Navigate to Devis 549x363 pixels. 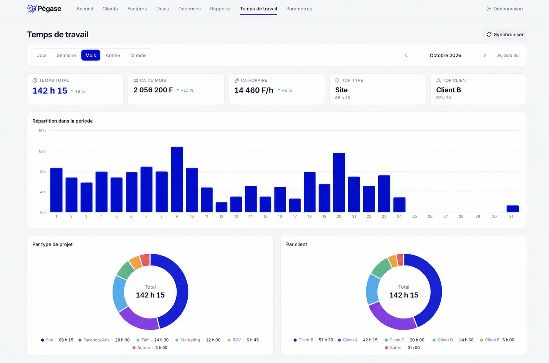coord(163,9)
